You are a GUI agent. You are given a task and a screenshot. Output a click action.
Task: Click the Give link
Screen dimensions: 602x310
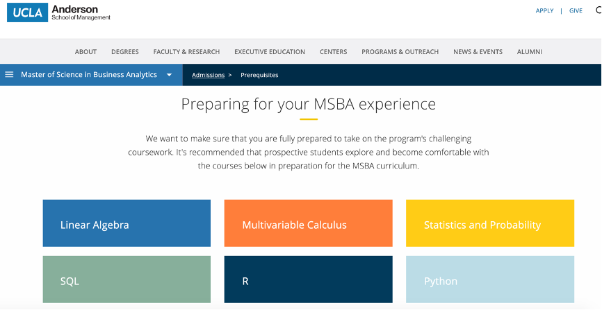576,11
